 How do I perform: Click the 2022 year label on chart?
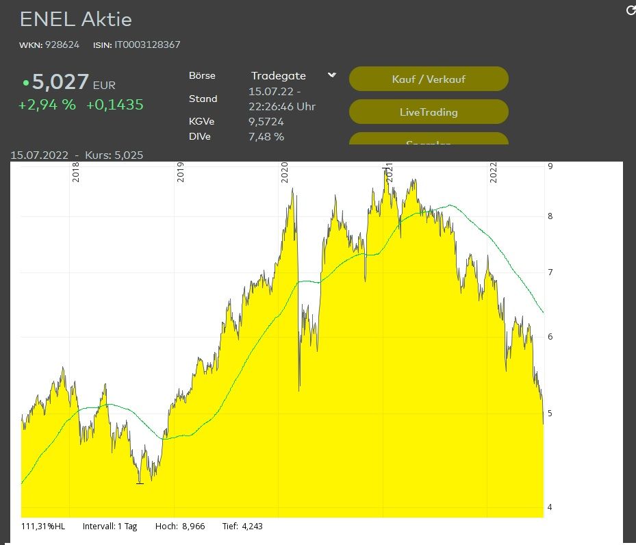pyautogui.click(x=494, y=171)
